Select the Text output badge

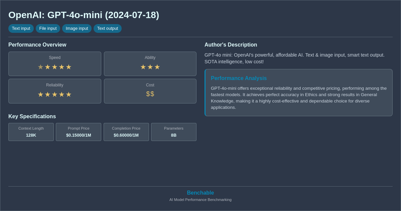[x=108, y=28]
